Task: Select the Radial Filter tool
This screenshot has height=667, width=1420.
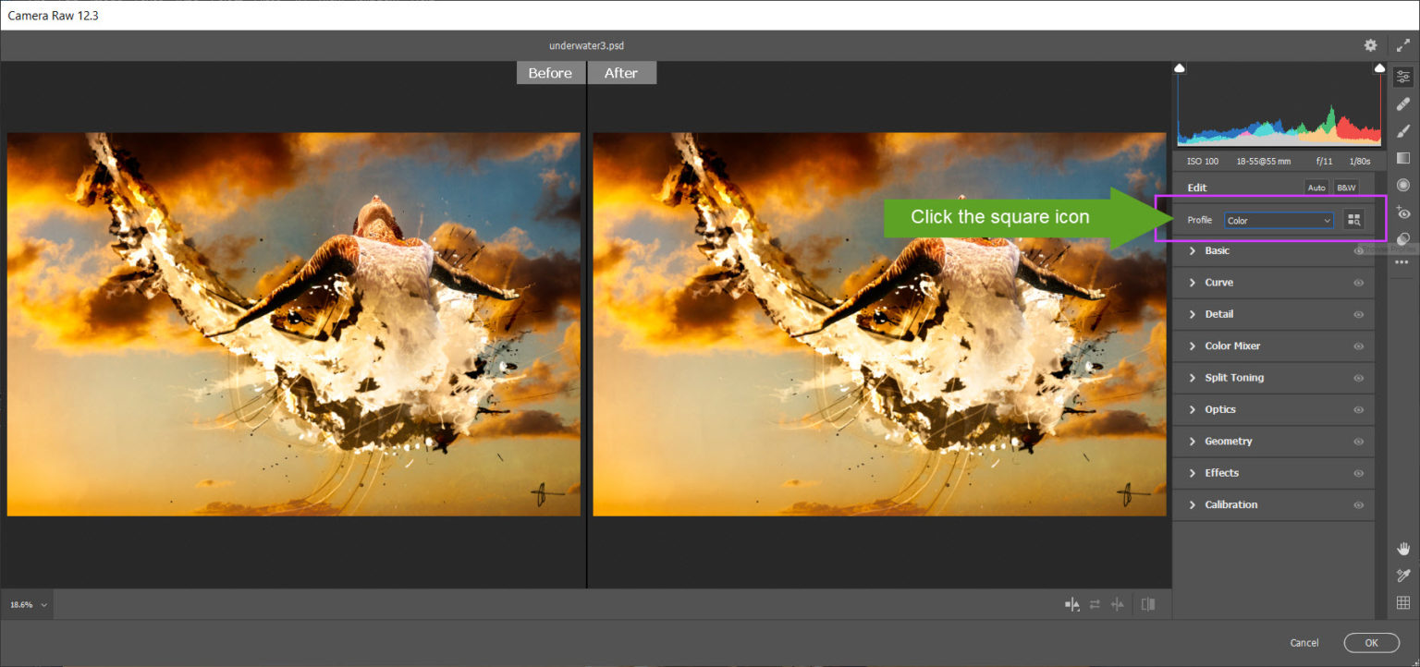Action: pyautogui.click(x=1403, y=184)
